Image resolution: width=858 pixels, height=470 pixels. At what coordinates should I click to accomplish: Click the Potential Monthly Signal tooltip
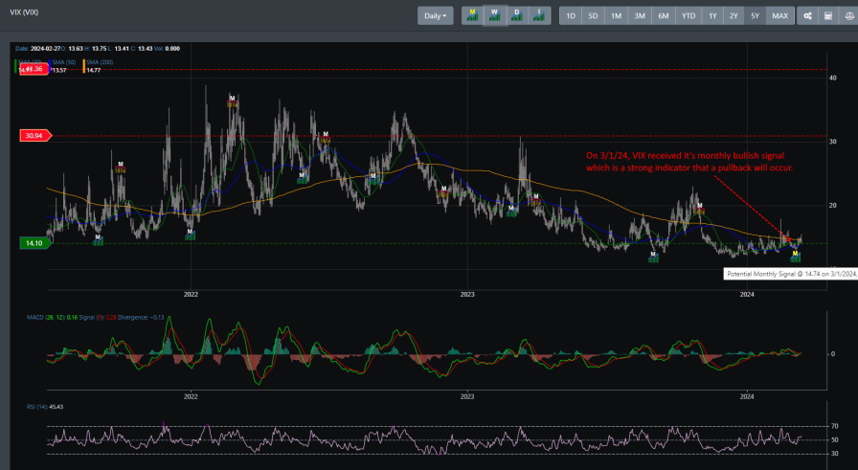(x=791, y=274)
